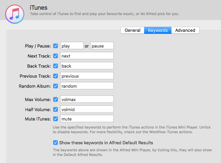The height and width of the screenshot is (163, 221).
Task: Click the 'The keywords above are shown' note
Action: point(132,152)
